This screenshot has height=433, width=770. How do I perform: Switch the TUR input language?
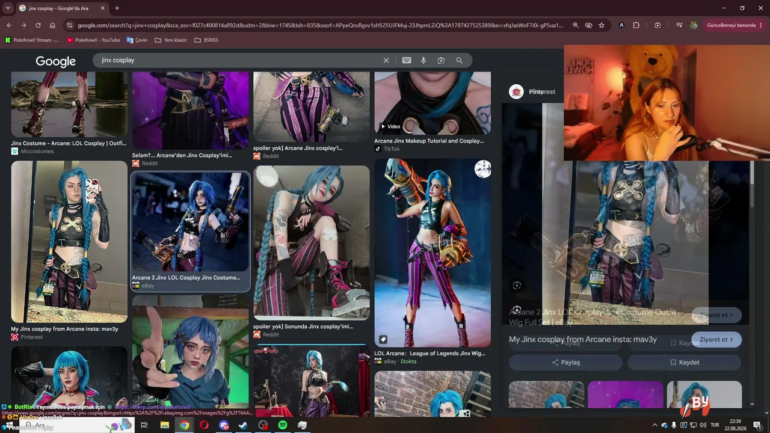[715, 425]
